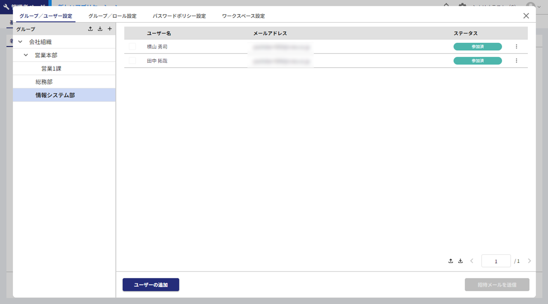The image size is (548, 304).
Task: Open the パスワードポリシー設定 tab
Action: (x=179, y=16)
